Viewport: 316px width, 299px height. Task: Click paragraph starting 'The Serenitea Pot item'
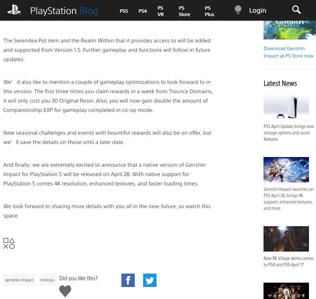tap(107, 50)
